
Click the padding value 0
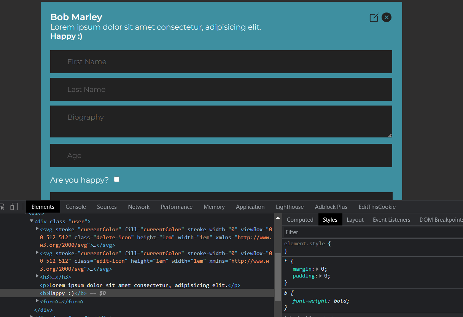click(326, 276)
